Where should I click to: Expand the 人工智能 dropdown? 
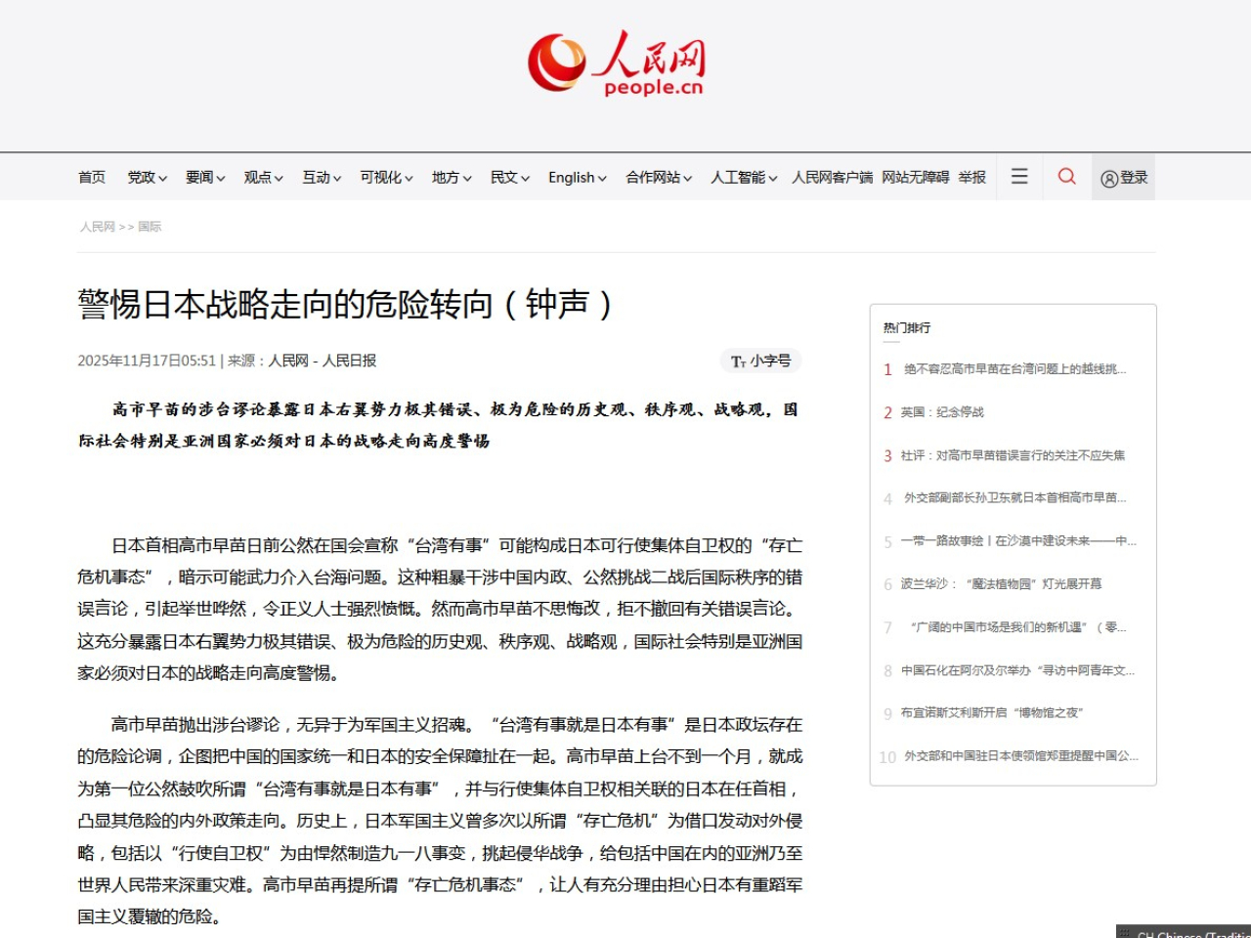click(743, 177)
